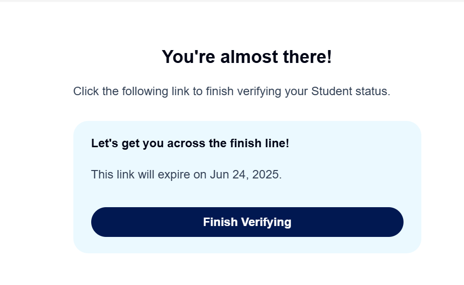The width and height of the screenshot is (464, 285).
Task: Click the word "Verifying" on the navy button
Action: pos(268,222)
